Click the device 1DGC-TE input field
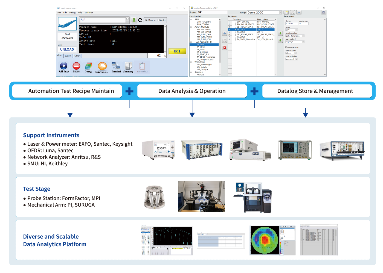Image resolution: width=383 pixels, height=273 pixels. point(292,24)
